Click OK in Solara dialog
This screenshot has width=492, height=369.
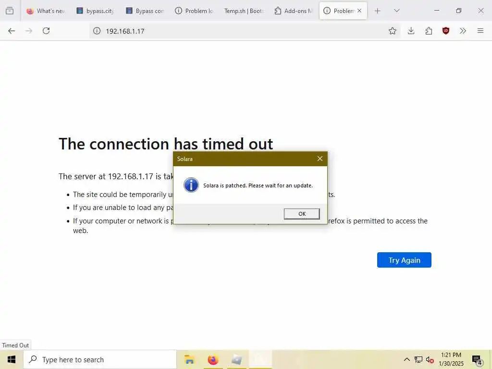tap(302, 214)
